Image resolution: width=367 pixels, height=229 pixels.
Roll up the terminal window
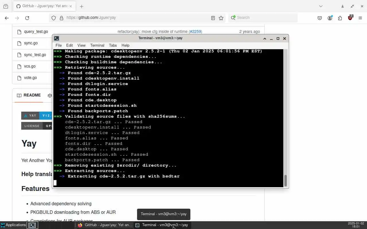pyautogui.click(x=265, y=38)
